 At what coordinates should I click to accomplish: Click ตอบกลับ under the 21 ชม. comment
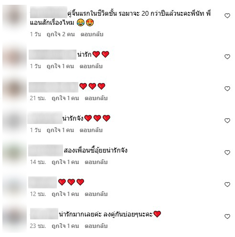[x=96, y=98]
